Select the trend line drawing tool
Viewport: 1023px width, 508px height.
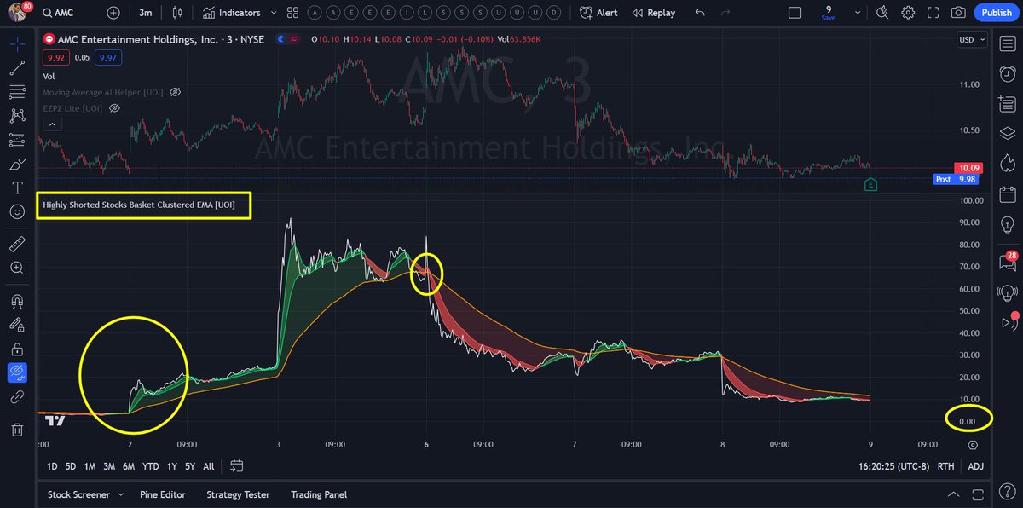(x=17, y=68)
